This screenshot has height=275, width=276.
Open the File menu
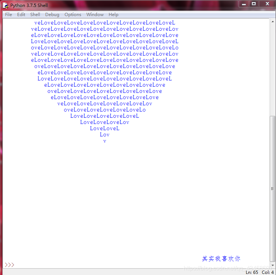point(8,15)
